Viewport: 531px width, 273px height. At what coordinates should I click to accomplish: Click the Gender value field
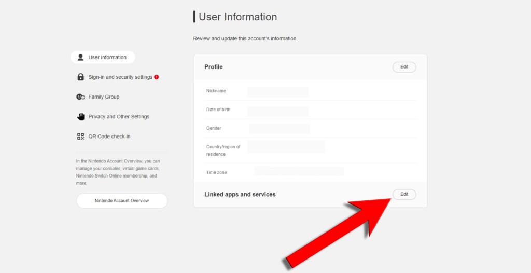click(x=280, y=129)
